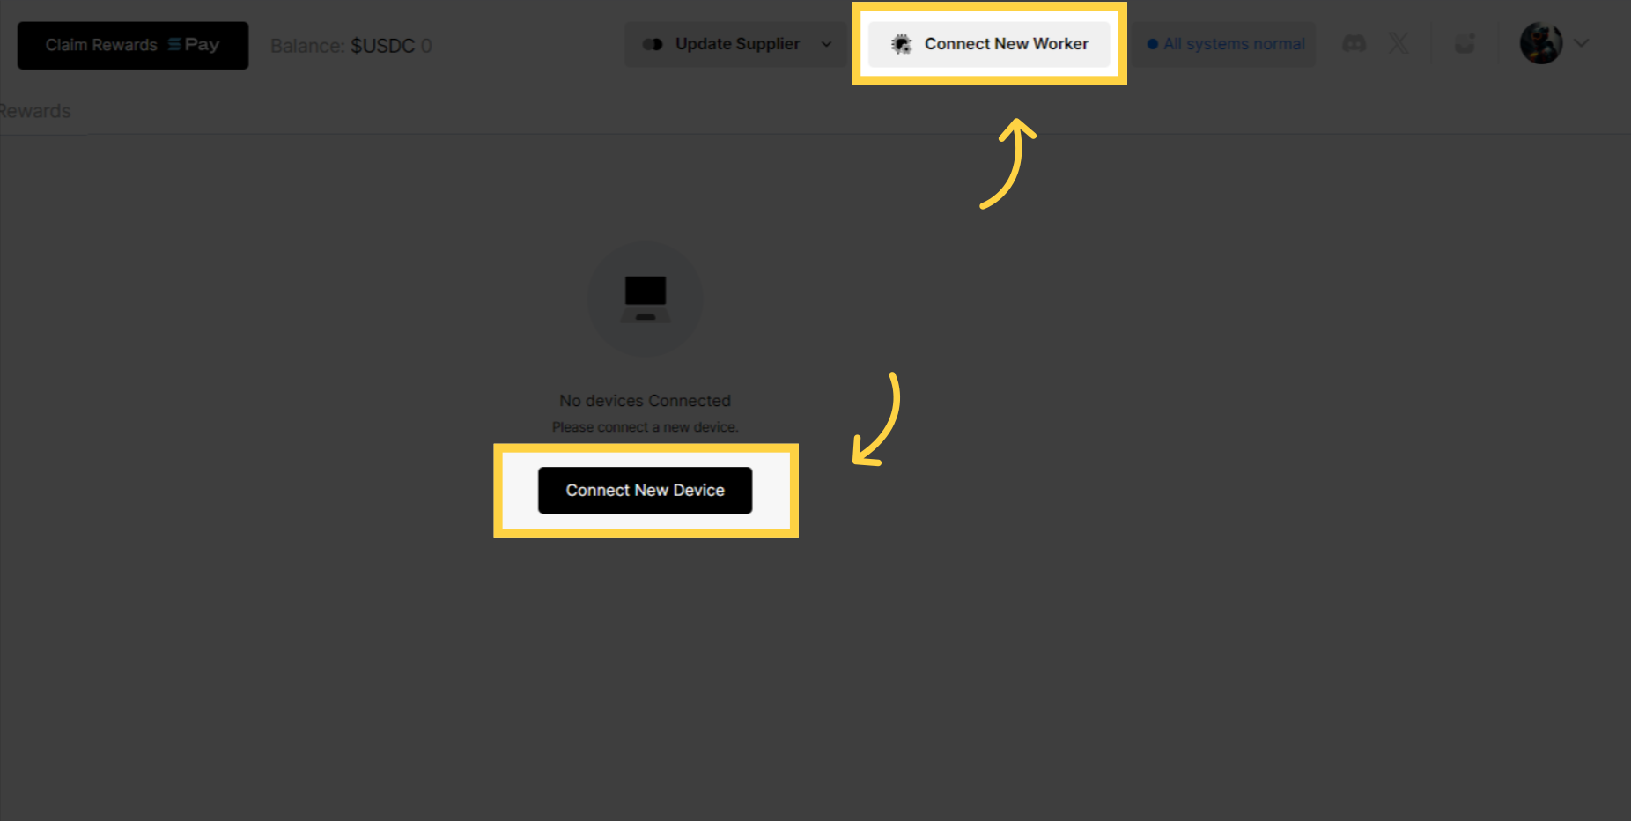1631x821 pixels.
Task: Click the Balance: $USDC 0 text
Action: coord(351,46)
